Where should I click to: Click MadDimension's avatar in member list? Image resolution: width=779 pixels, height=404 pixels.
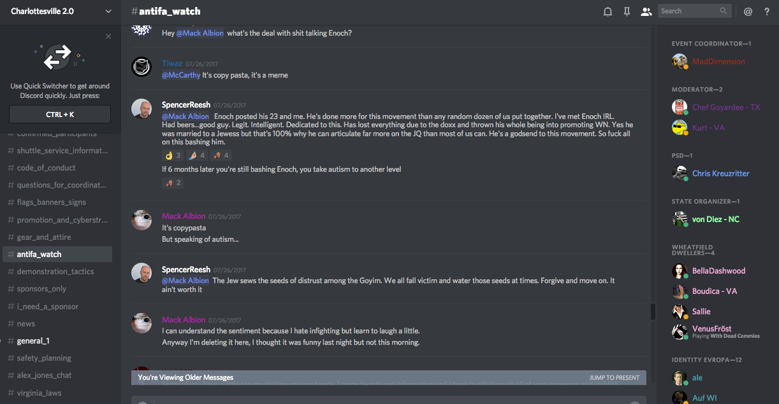(x=679, y=61)
